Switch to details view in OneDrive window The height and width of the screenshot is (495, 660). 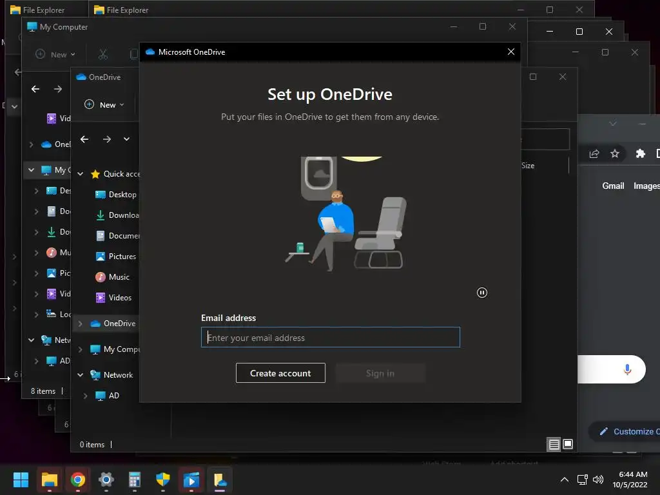point(554,444)
